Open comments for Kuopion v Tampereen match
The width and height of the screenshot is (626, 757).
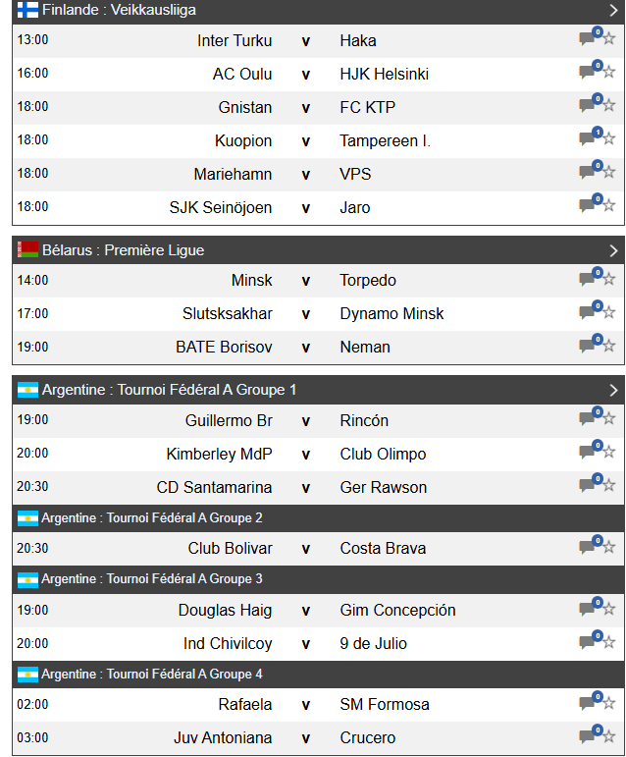(x=588, y=141)
